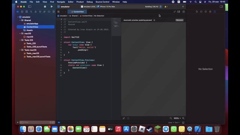Stop the running build

pyautogui.click(x=45, y=7)
